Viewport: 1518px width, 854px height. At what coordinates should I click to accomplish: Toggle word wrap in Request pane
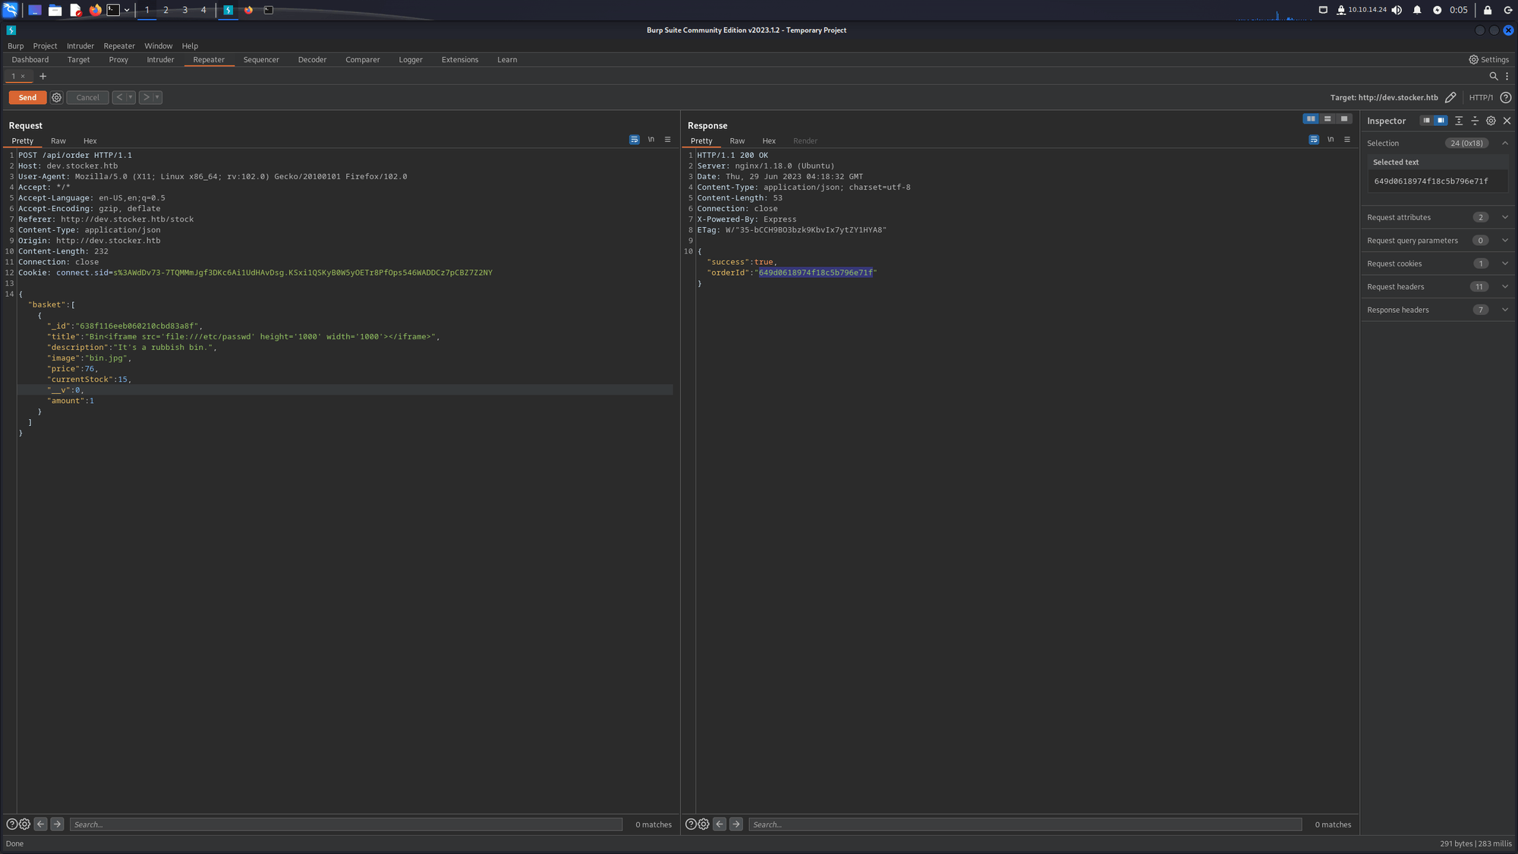tap(635, 140)
